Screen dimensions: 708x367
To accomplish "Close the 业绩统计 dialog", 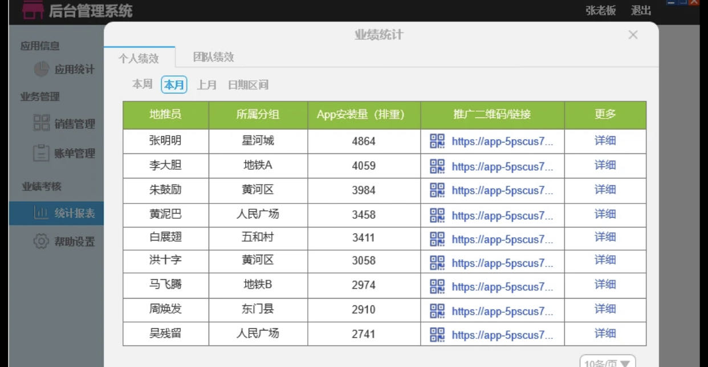I will click(x=633, y=35).
